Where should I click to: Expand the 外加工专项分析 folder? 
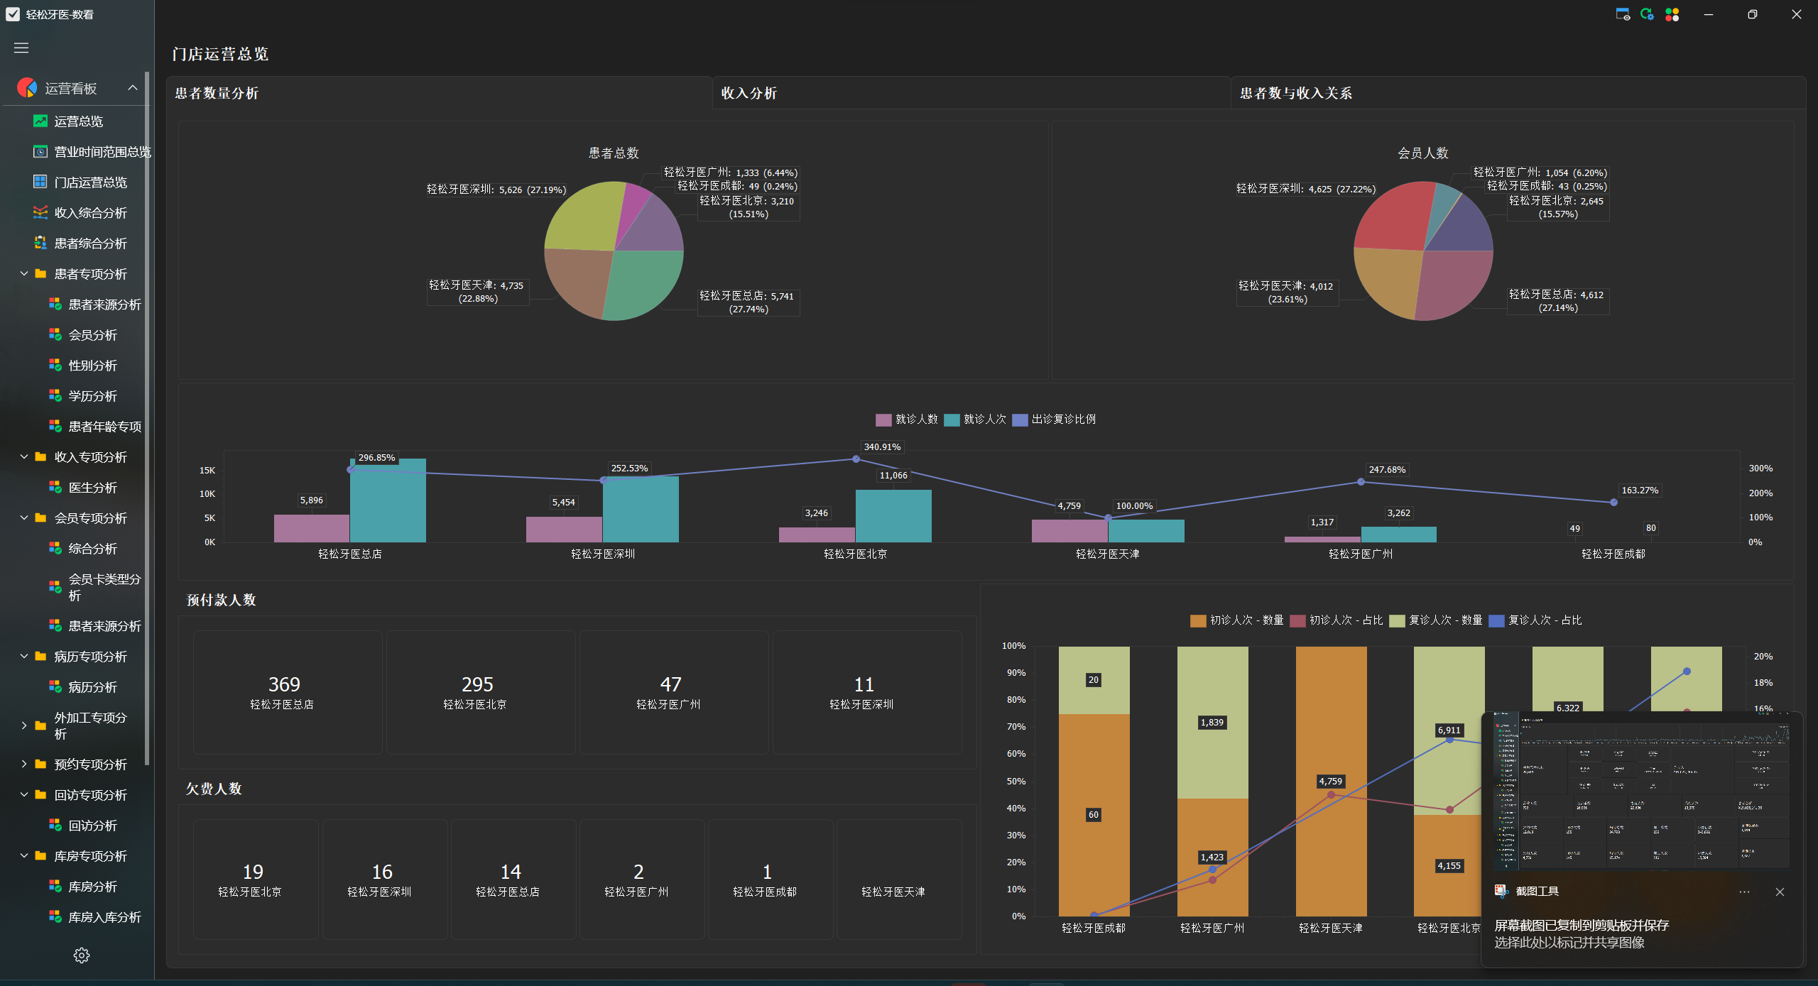point(24,725)
